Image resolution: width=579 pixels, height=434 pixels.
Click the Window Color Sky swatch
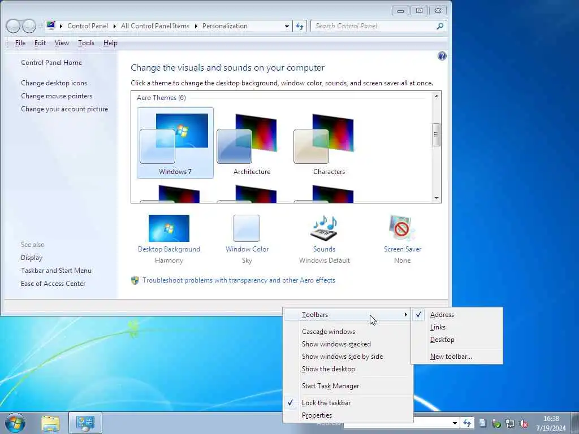pyautogui.click(x=247, y=228)
